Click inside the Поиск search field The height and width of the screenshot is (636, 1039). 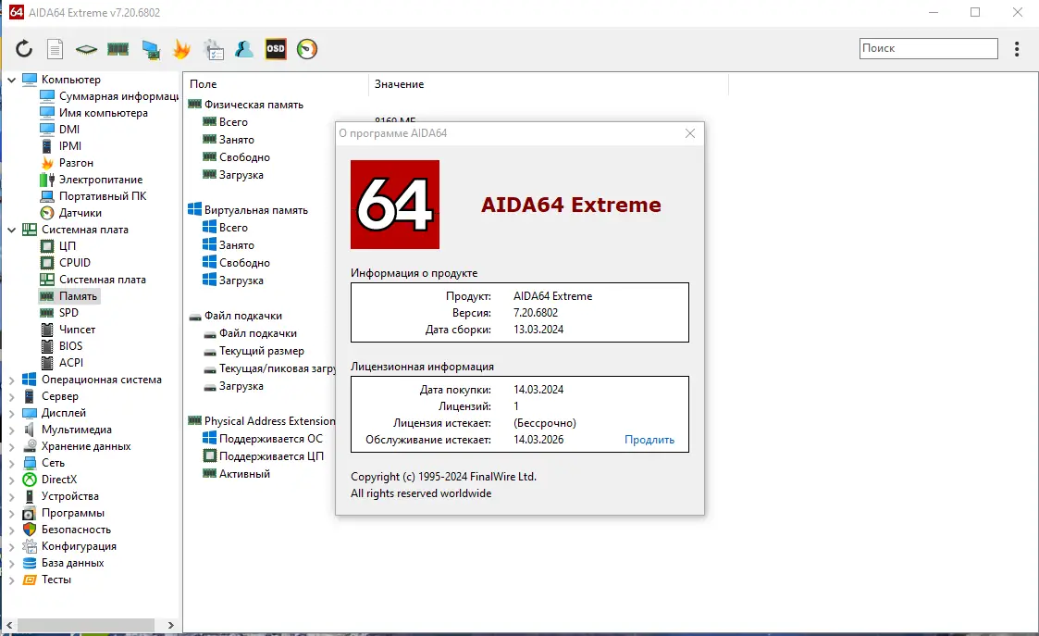(x=928, y=48)
